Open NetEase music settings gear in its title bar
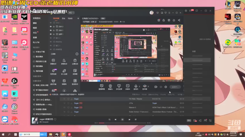 186,11
